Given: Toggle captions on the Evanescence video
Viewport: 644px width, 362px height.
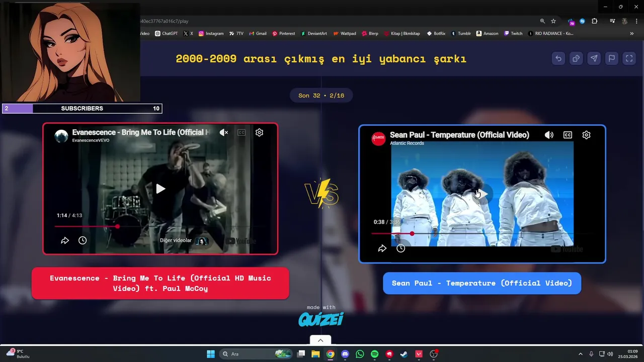Looking at the screenshot, I should click(242, 133).
